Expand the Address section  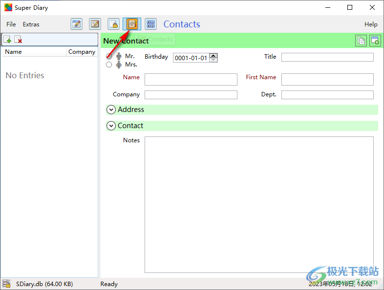click(x=111, y=110)
